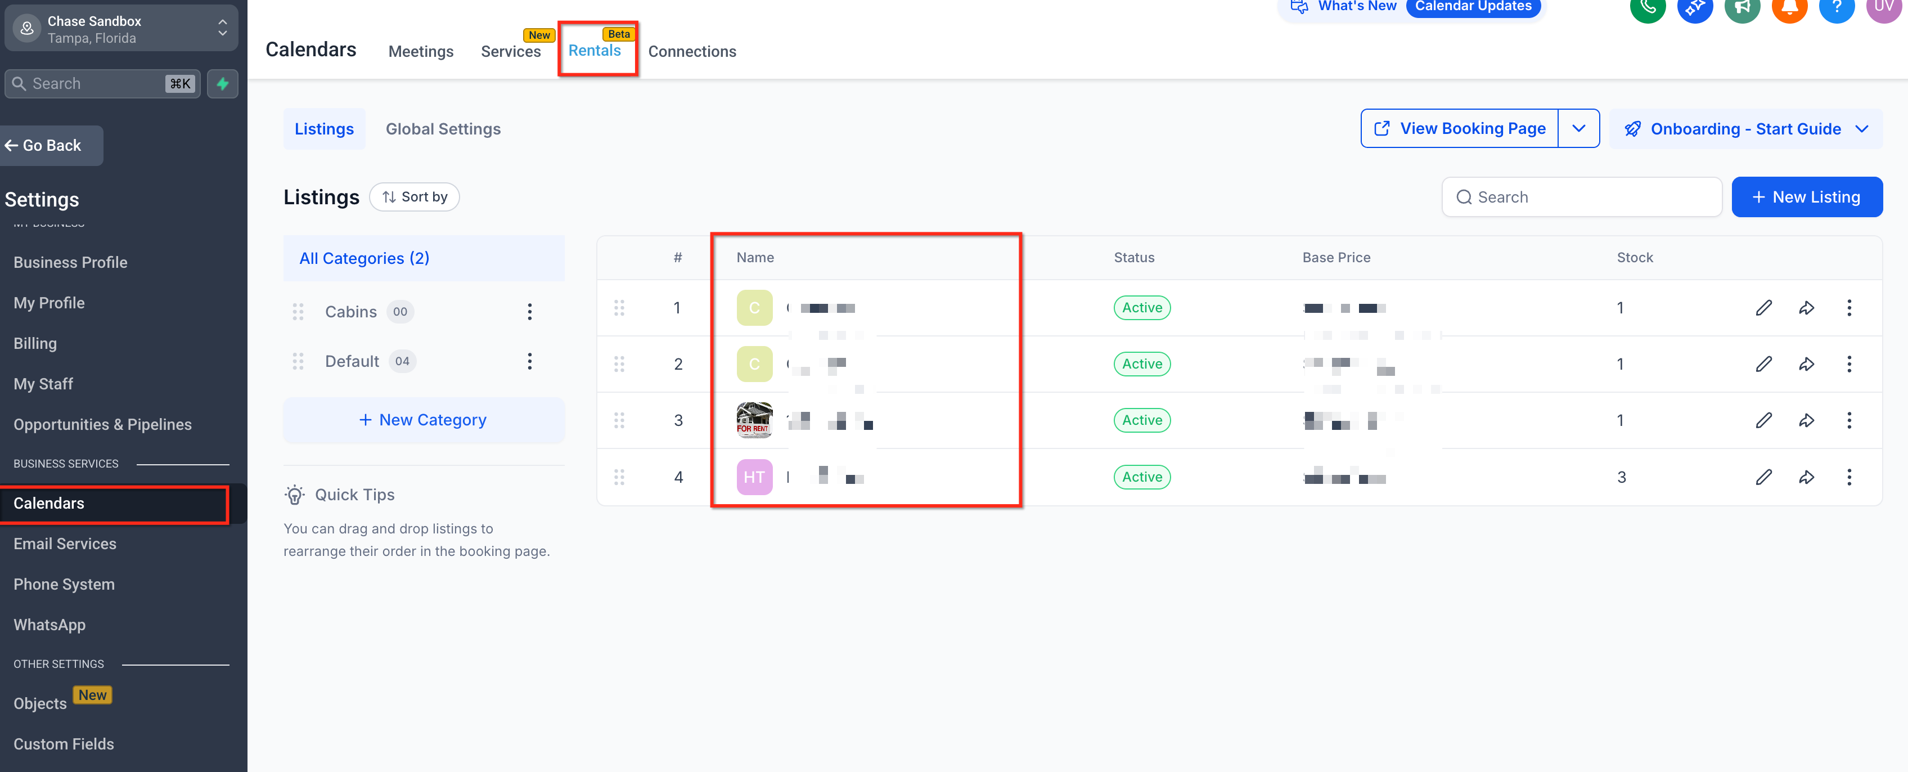The image size is (1908, 772).
Task: Click the New Listing button
Action: [1807, 197]
